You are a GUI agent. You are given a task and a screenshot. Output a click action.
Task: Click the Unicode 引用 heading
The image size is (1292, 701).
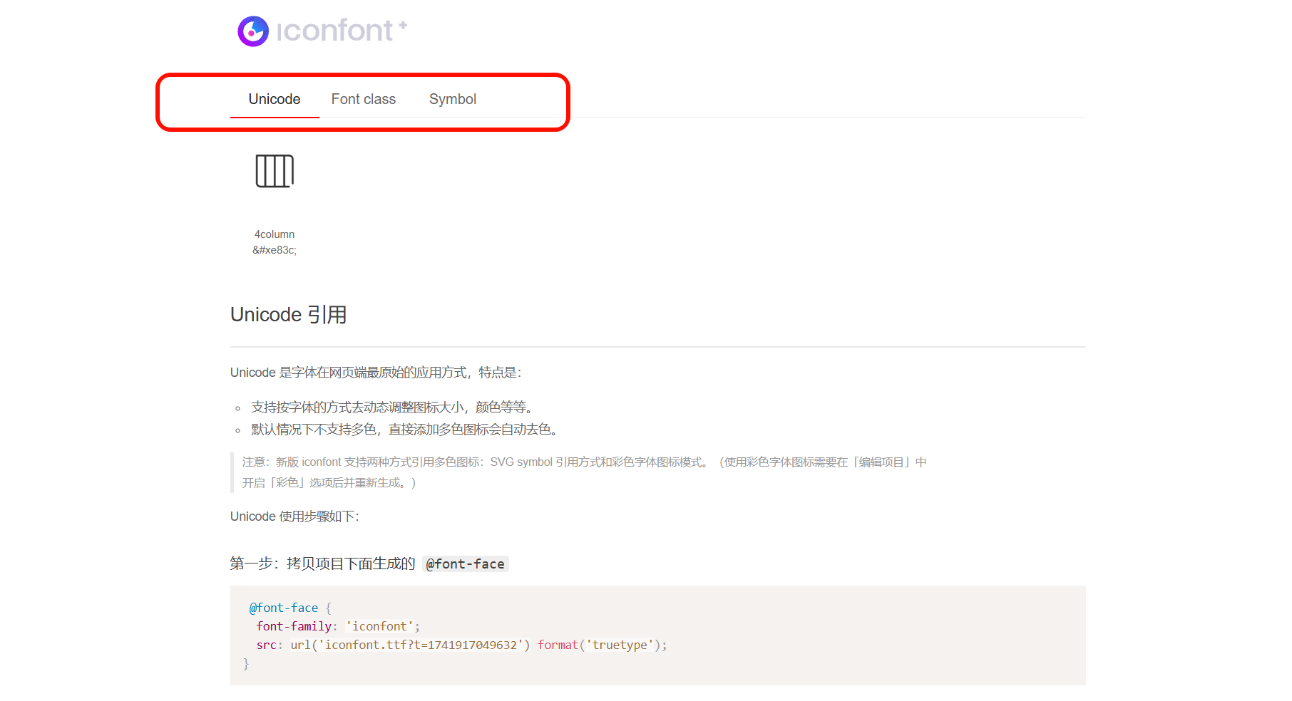tap(289, 314)
